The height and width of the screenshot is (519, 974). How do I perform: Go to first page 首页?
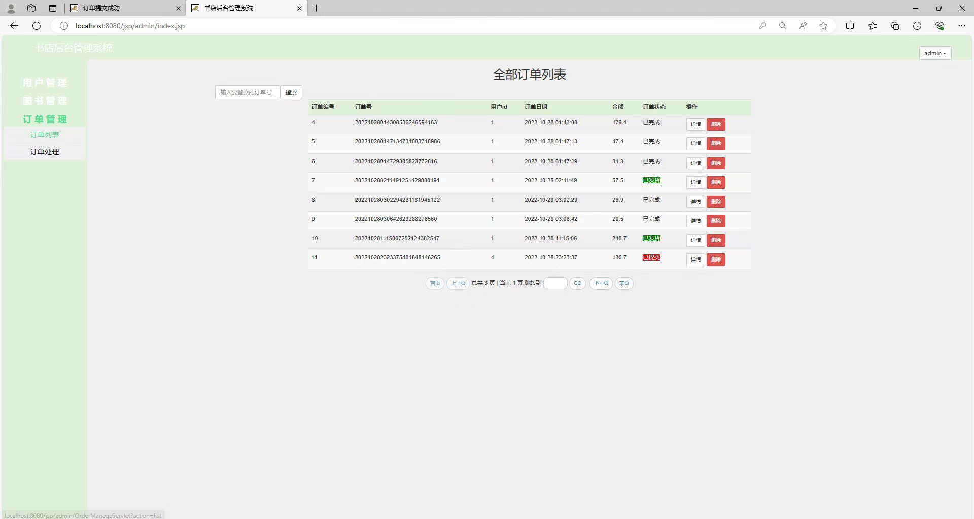pos(435,283)
